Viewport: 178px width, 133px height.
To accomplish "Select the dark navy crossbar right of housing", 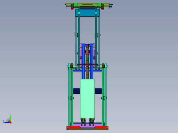I will [98, 91].
